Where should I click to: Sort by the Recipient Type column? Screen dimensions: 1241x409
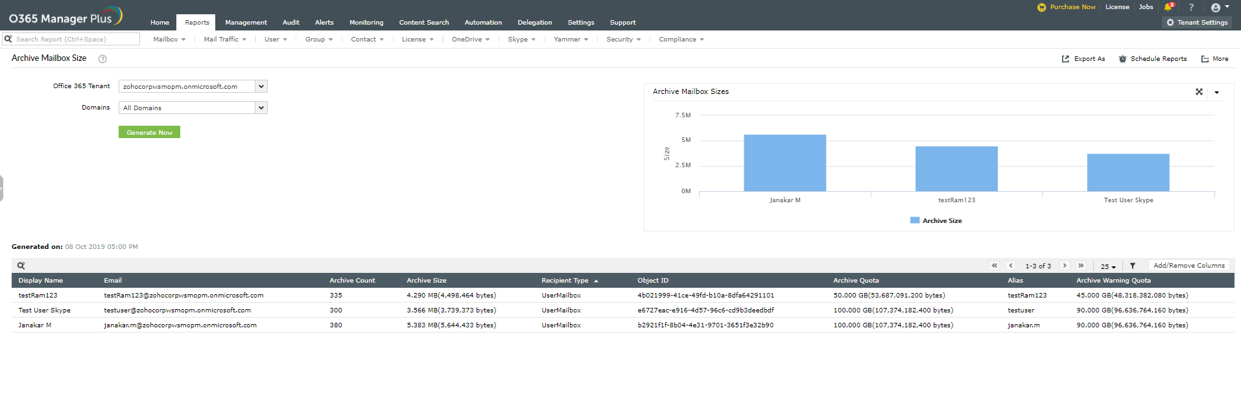coord(565,281)
